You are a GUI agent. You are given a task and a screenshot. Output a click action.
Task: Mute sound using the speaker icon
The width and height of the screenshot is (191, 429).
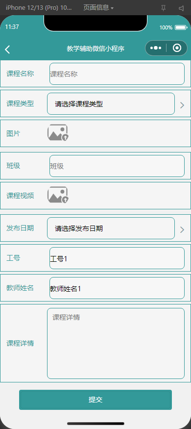pos(181,8)
